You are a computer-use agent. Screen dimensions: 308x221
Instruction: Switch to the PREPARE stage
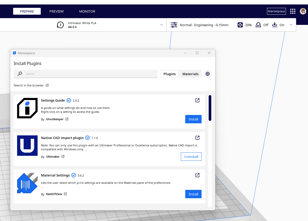pos(27,11)
